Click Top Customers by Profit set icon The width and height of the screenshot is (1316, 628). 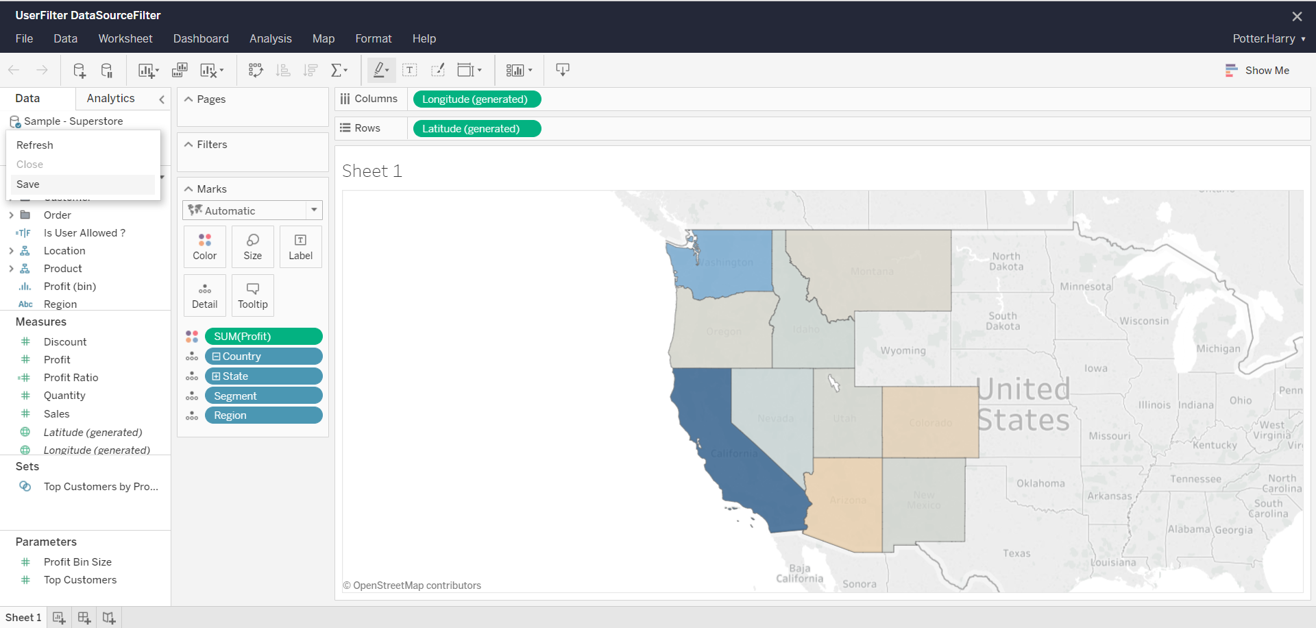pos(25,486)
